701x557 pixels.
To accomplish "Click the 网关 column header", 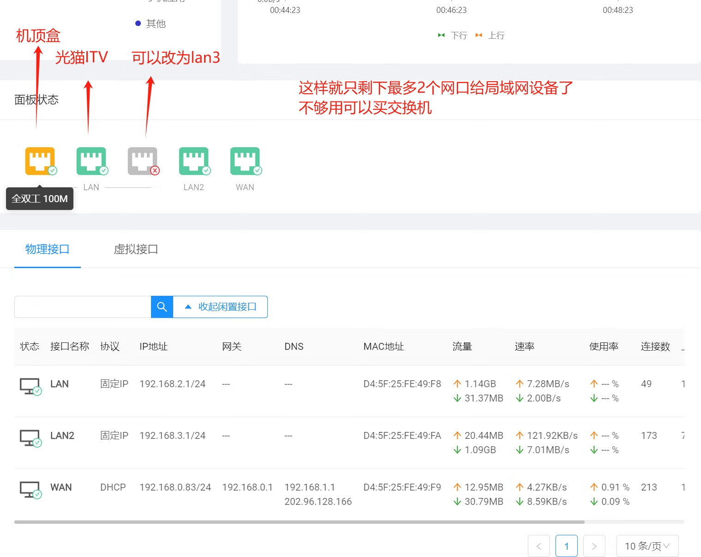I will [232, 347].
